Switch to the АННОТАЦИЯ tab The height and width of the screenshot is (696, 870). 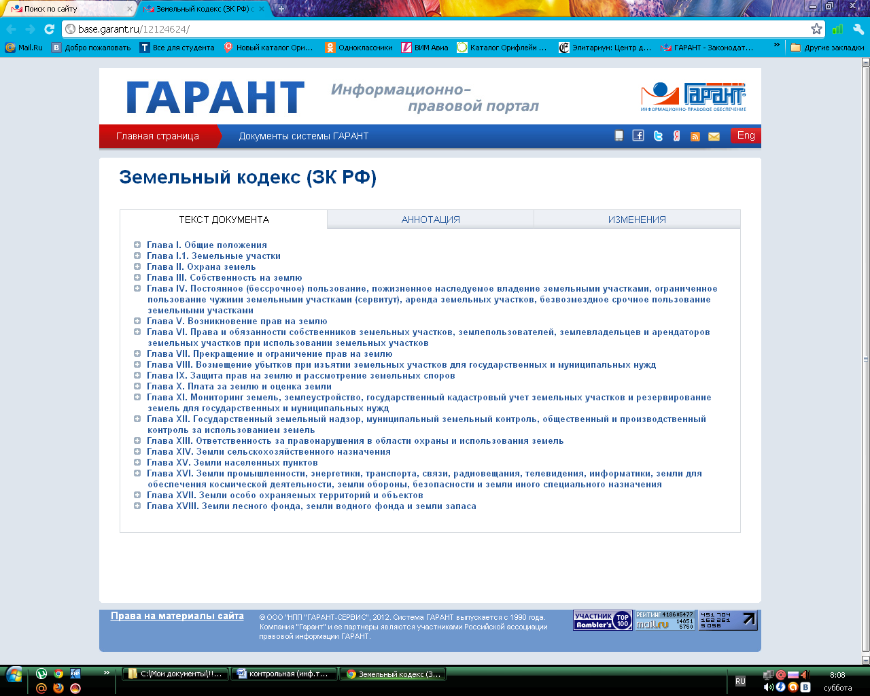coord(430,220)
